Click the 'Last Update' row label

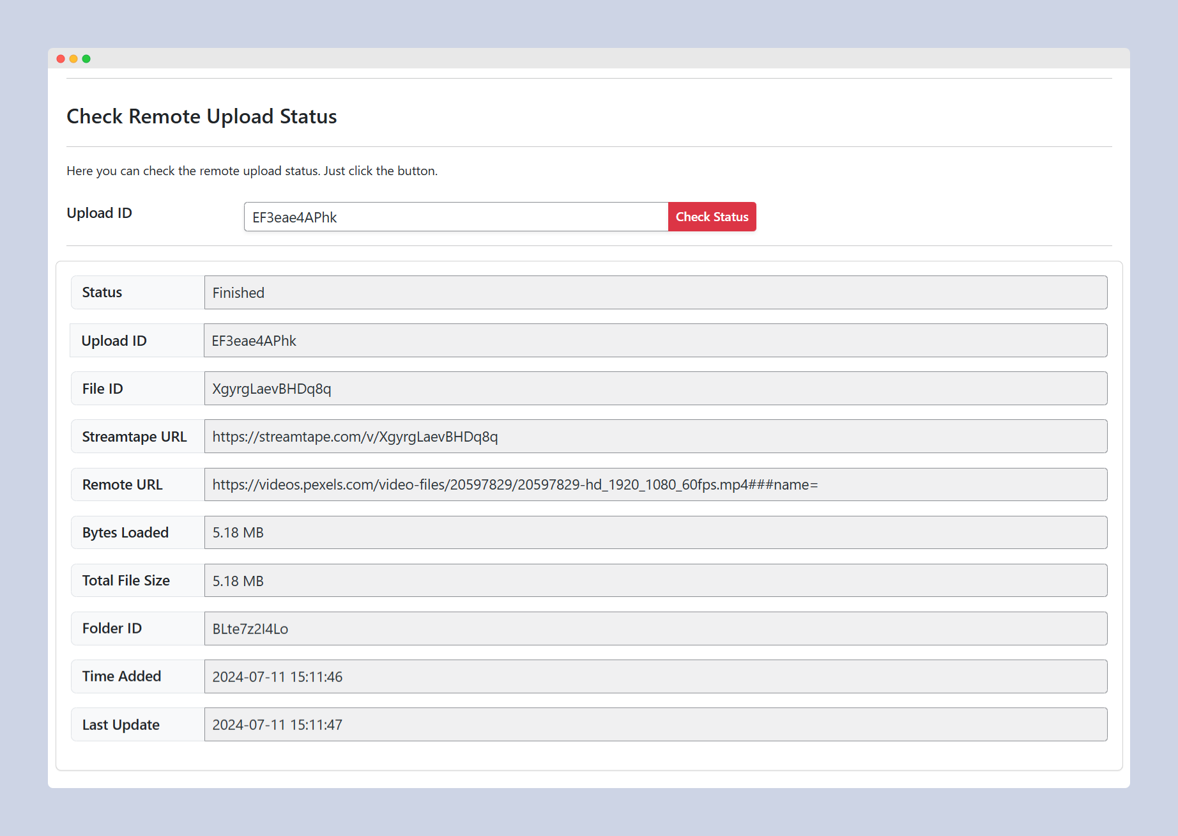pyautogui.click(x=121, y=725)
